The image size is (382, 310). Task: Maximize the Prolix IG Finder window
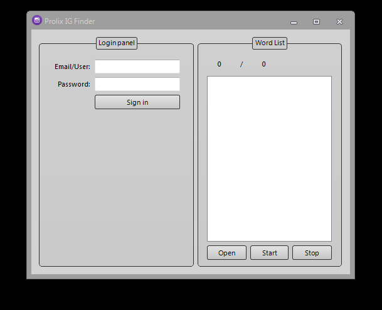pos(317,22)
